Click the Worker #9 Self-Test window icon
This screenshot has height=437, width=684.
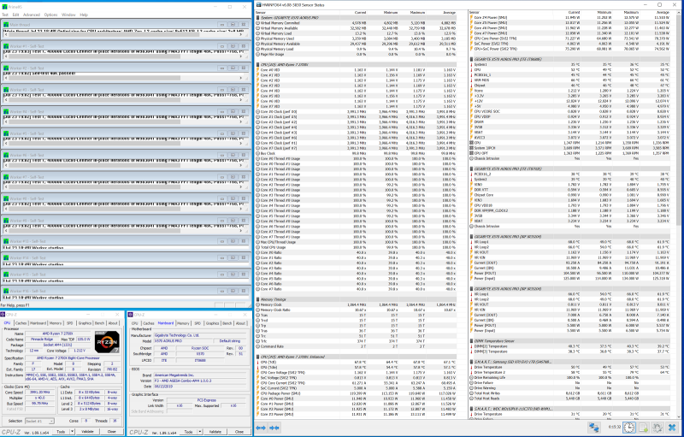tap(6, 221)
